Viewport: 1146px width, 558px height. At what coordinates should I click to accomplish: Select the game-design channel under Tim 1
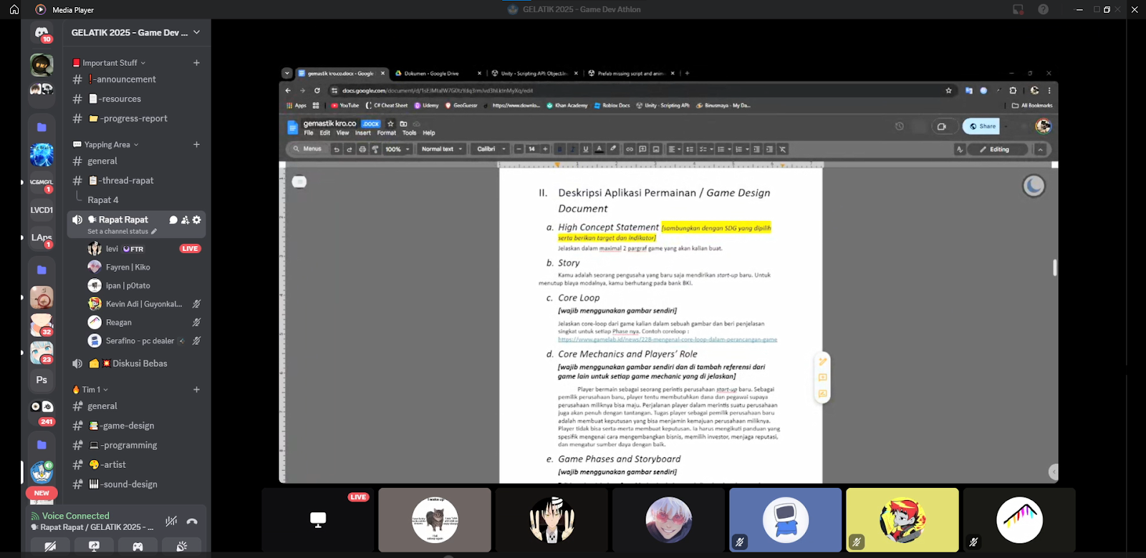click(122, 426)
